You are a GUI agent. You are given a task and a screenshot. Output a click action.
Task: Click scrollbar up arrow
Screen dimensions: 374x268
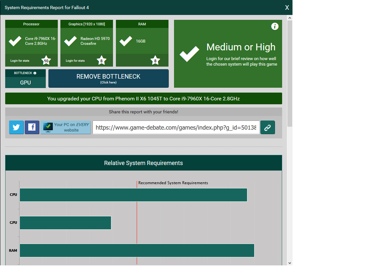[290, 18]
